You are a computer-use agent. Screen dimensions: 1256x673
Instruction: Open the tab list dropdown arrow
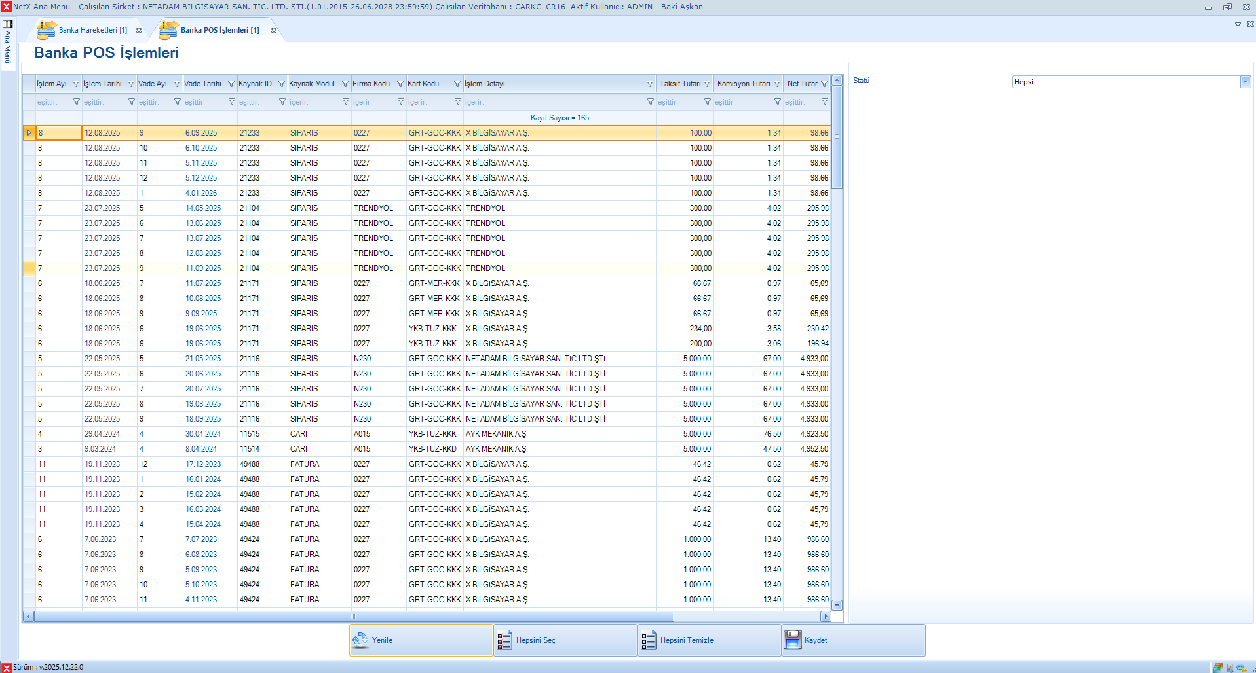point(1238,24)
